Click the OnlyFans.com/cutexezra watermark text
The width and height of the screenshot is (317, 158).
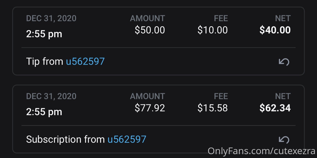(x=262, y=151)
